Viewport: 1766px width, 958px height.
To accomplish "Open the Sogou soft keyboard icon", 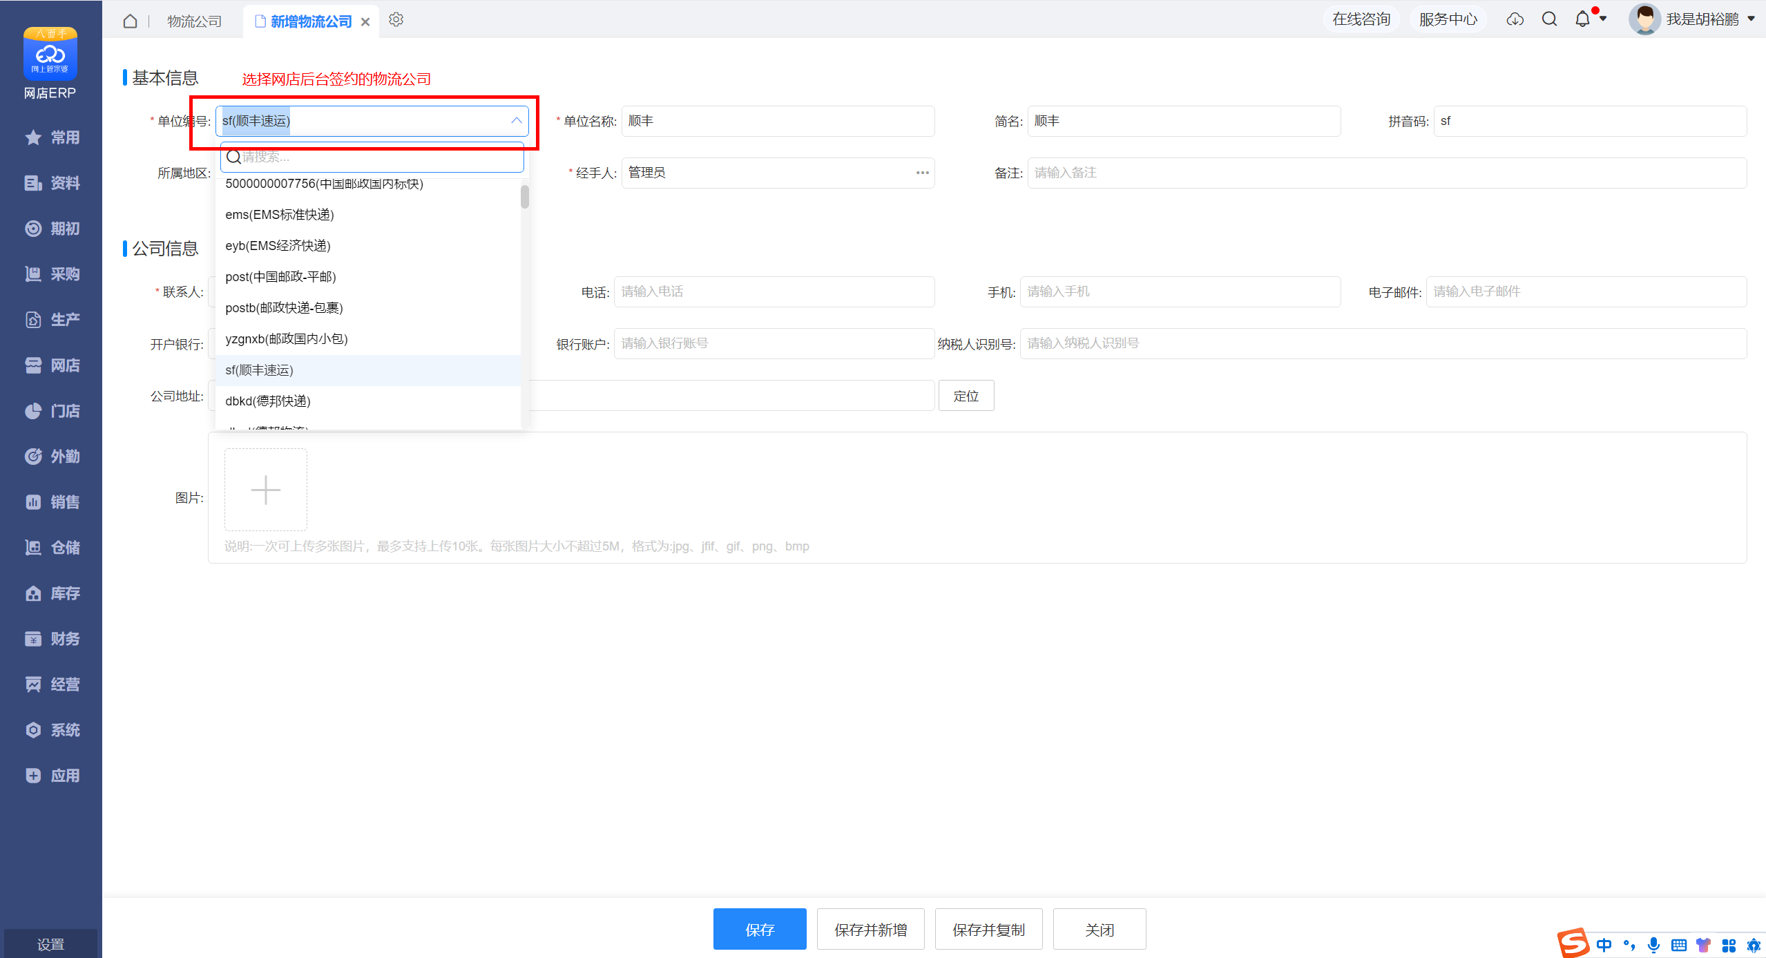I will 1679,945.
